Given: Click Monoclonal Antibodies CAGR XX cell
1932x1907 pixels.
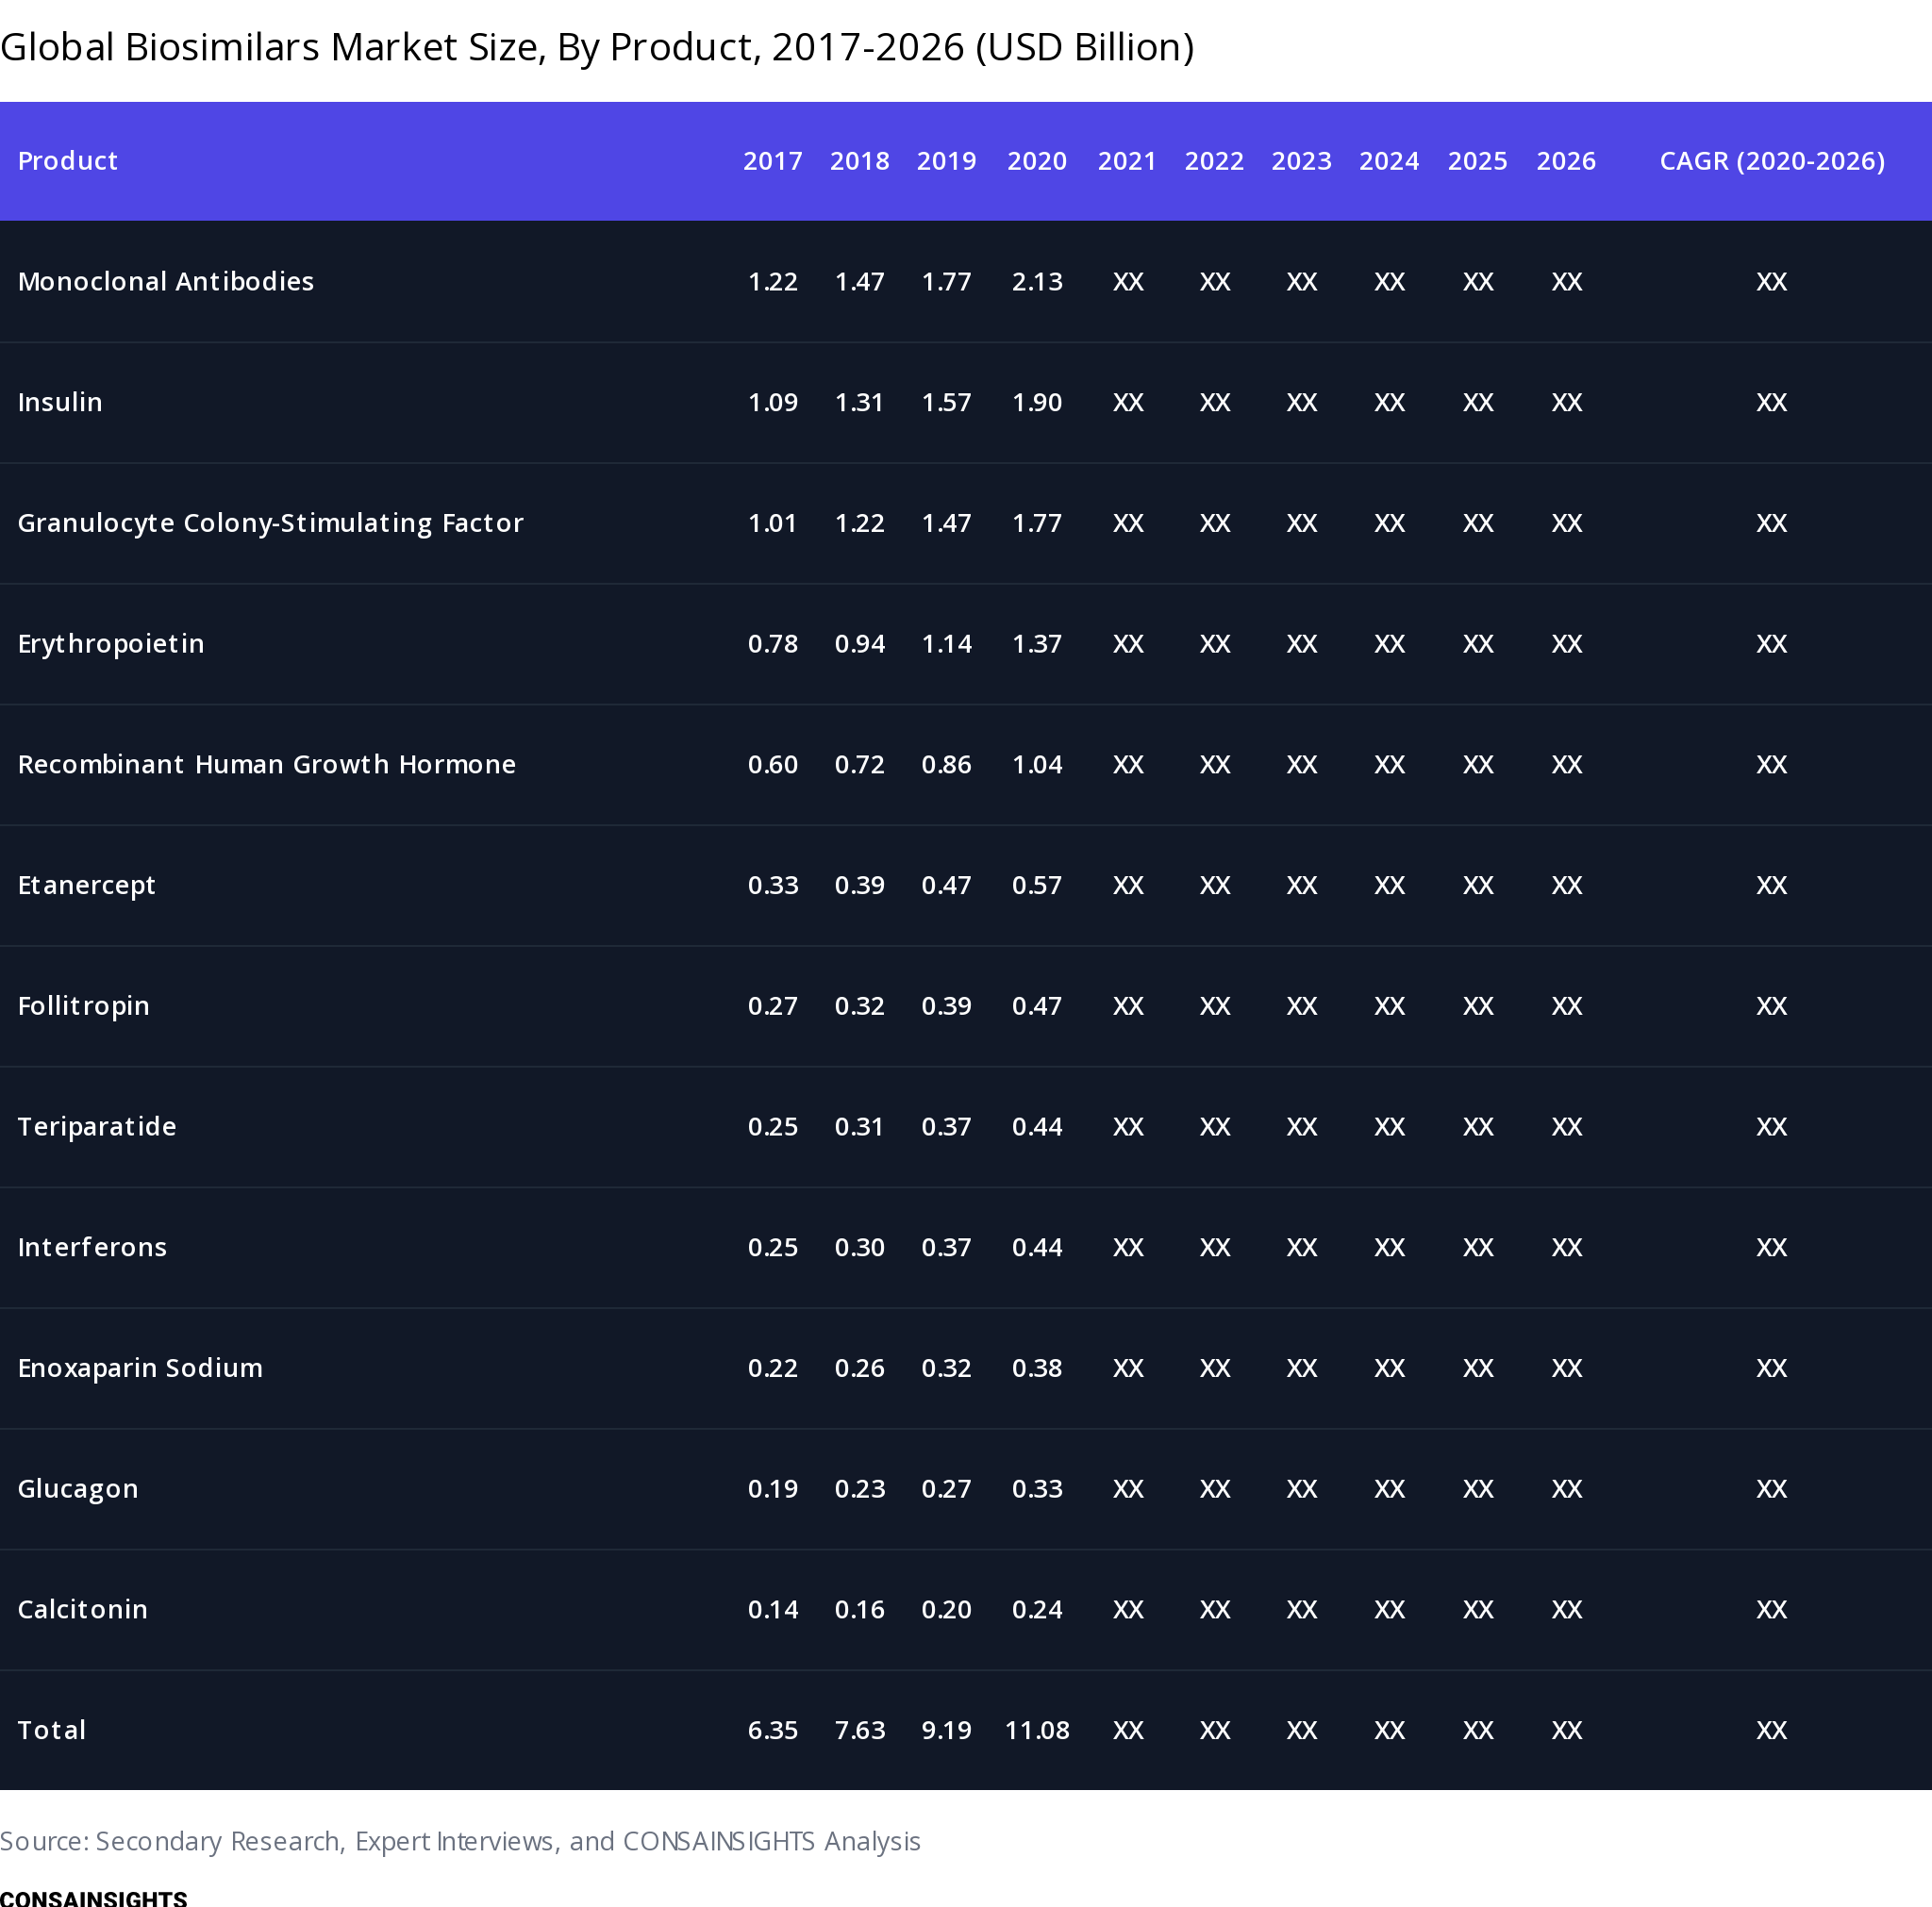Looking at the screenshot, I should point(1772,282).
